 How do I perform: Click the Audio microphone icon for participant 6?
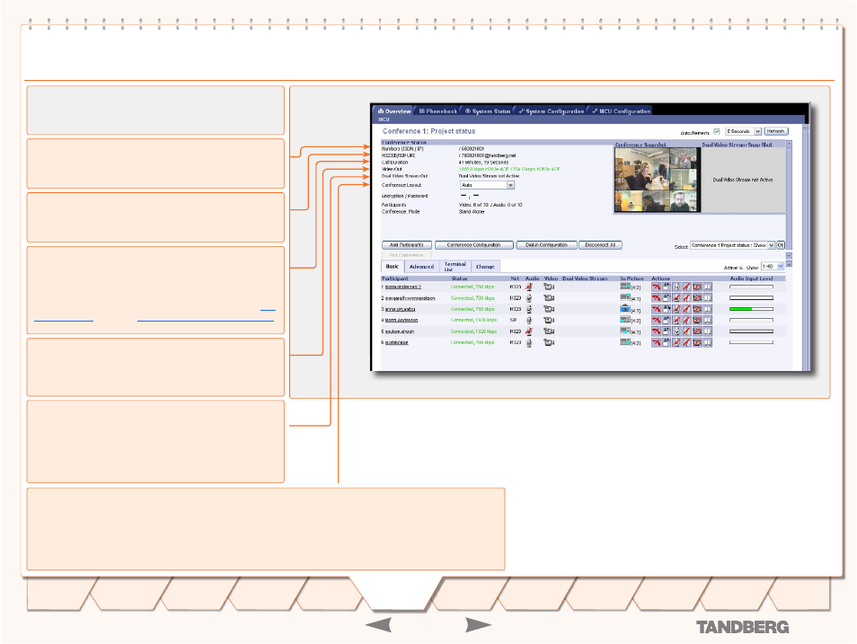tap(528, 342)
